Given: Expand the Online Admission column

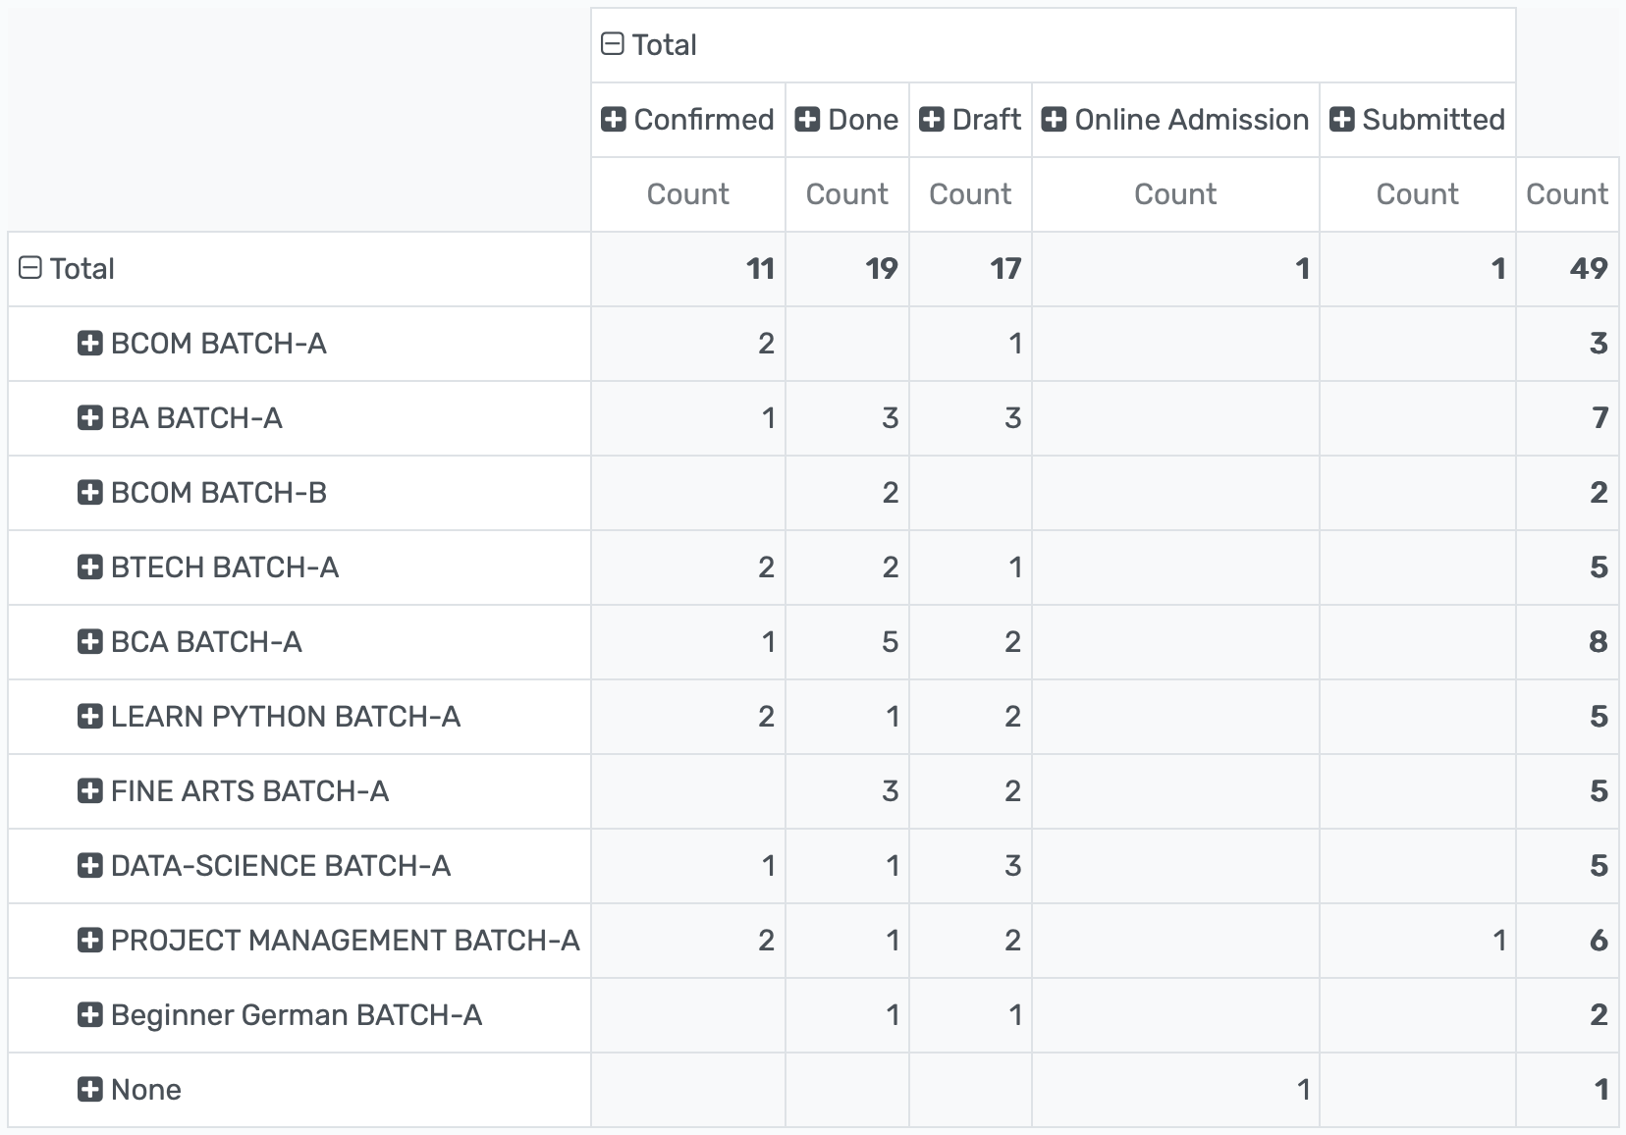Looking at the screenshot, I should 1054,119.
